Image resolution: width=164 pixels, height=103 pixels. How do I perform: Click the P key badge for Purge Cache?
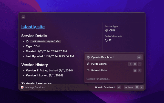click(139, 64)
